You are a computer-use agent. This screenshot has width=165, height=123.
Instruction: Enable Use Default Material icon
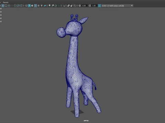[x=32, y=5]
